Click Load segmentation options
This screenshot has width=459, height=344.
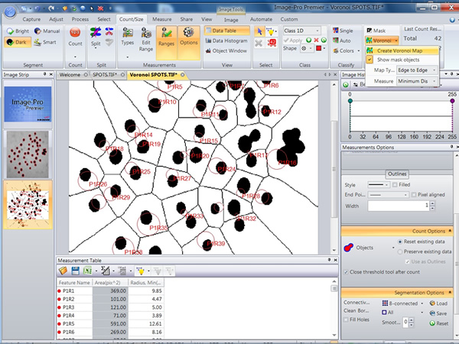pyautogui.click(x=438, y=303)
